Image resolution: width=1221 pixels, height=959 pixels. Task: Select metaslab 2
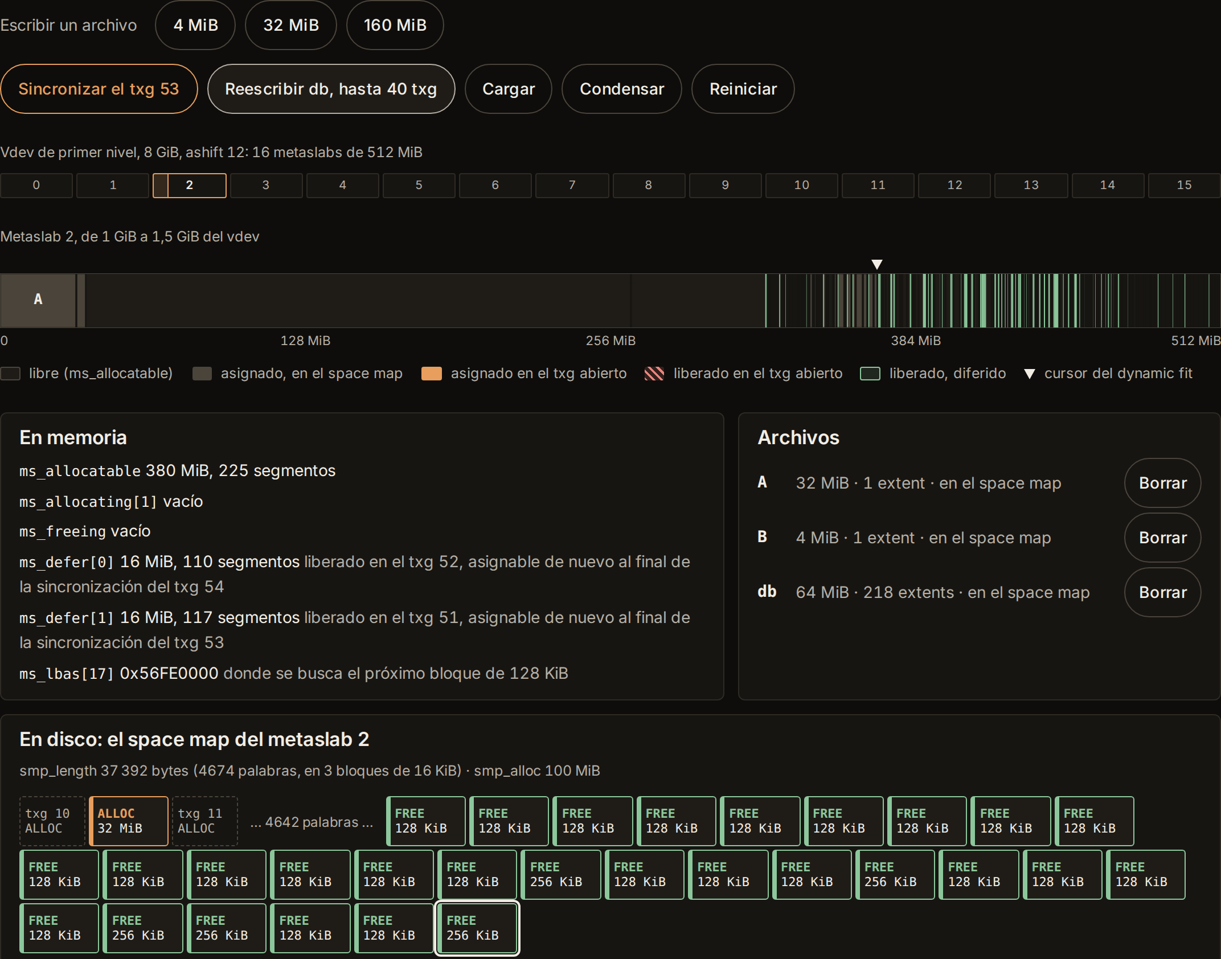(x=190, y=185)
